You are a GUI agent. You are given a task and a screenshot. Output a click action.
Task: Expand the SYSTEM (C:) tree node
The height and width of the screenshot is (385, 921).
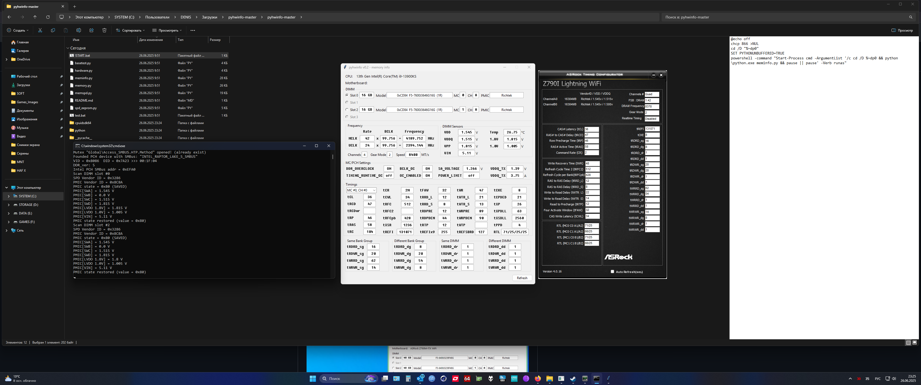pyautogui.click(x=9, y=196)
